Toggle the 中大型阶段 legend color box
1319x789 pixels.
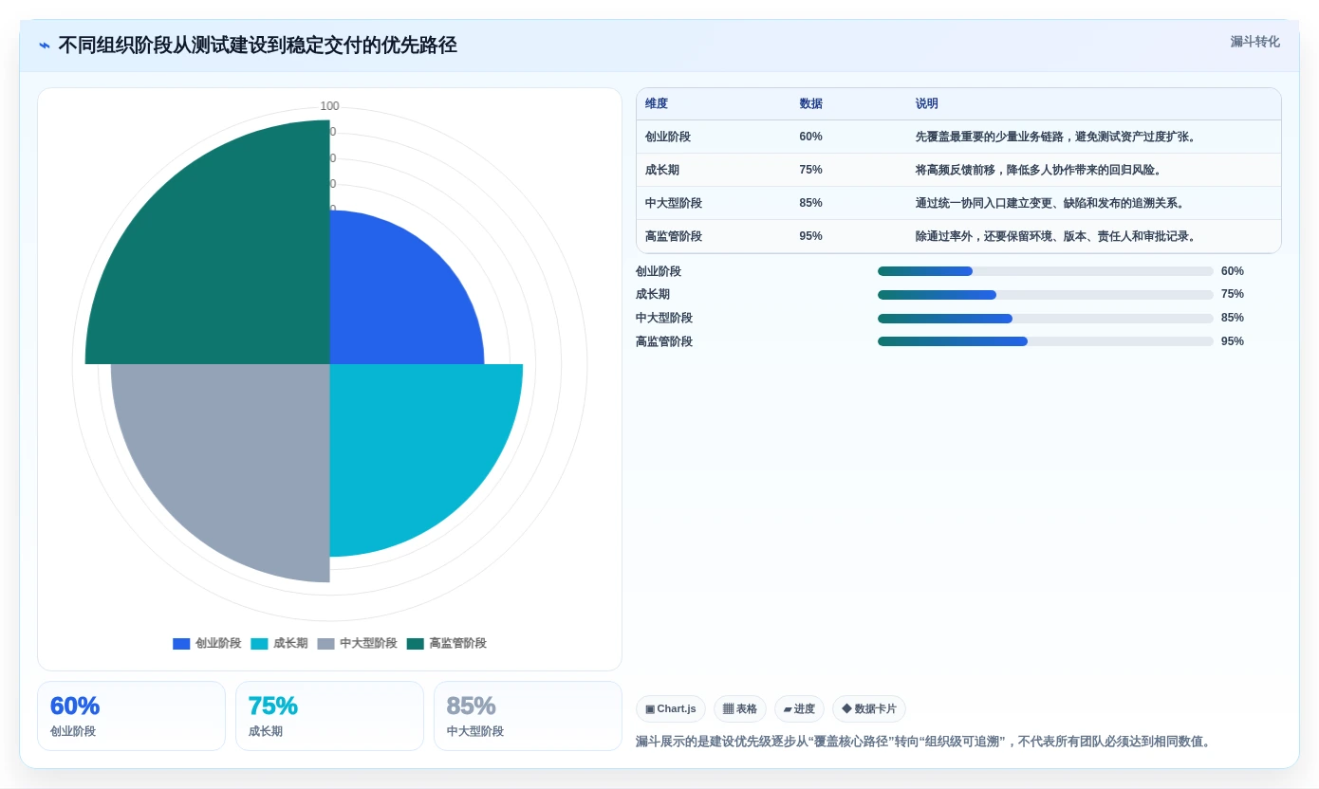point(325,644)
